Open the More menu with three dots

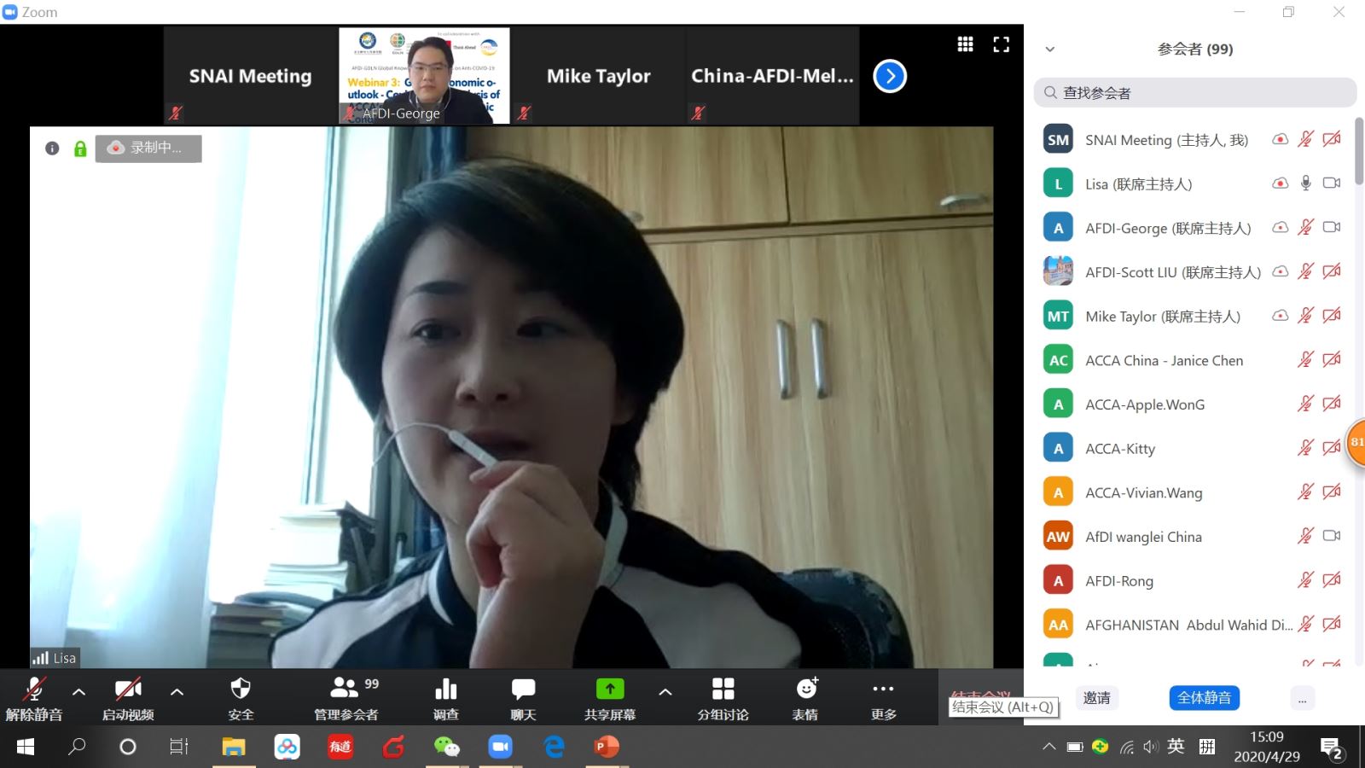pyautogui.click(x=883, y=689)
